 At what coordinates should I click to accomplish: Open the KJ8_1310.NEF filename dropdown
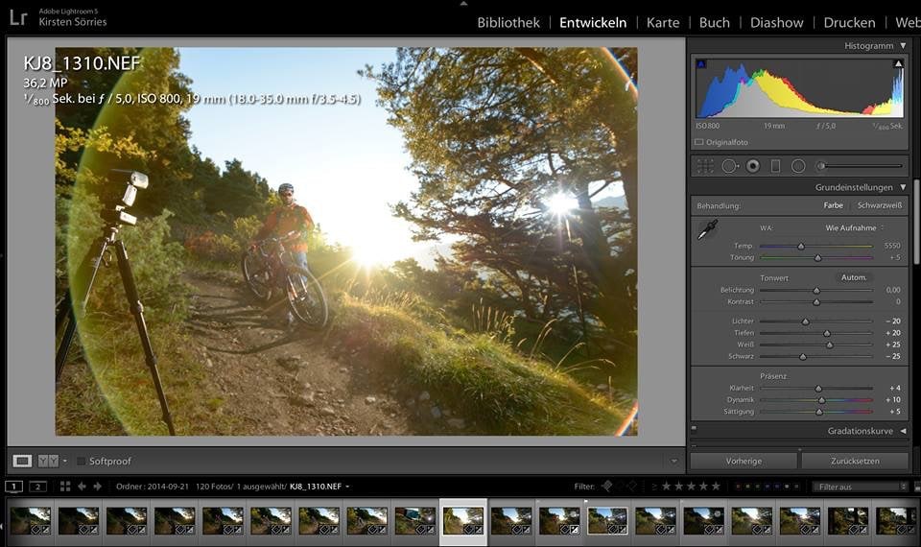coord(347,487)
